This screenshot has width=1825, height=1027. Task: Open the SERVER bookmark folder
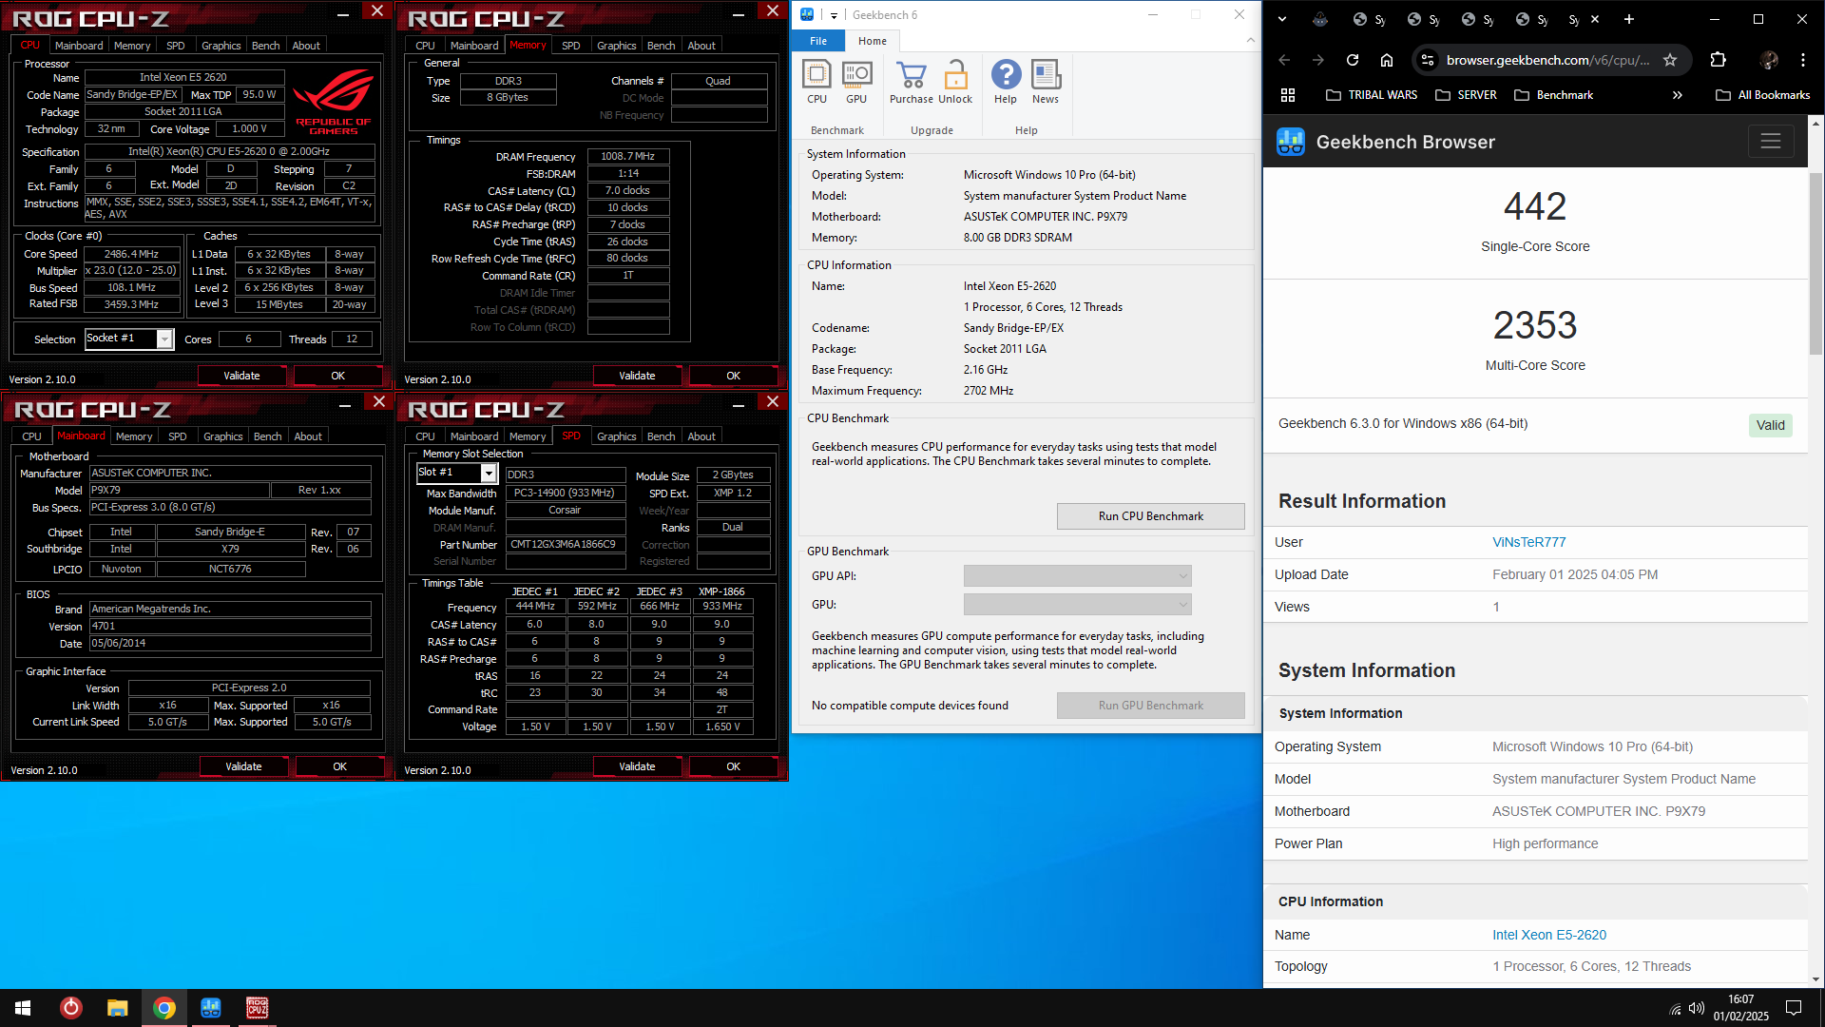tap(1466, 95)
